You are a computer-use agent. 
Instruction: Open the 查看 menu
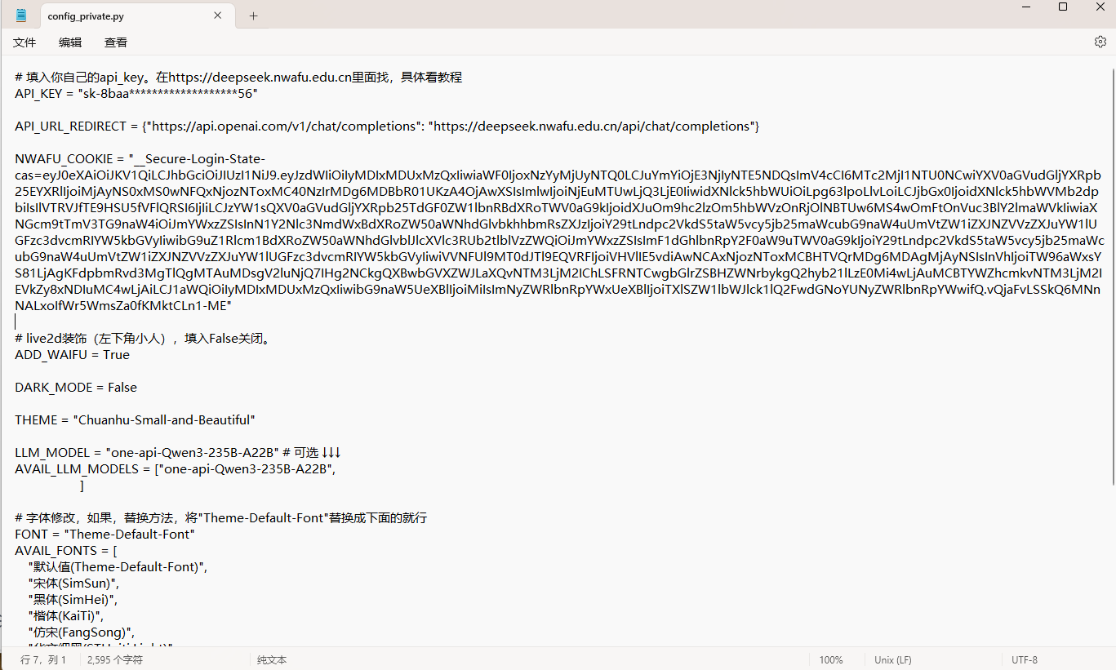[116, 42]
